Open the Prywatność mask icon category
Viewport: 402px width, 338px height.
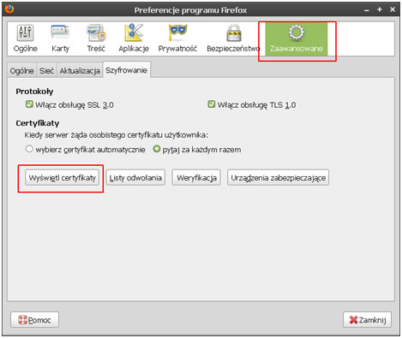coord(177,39)
